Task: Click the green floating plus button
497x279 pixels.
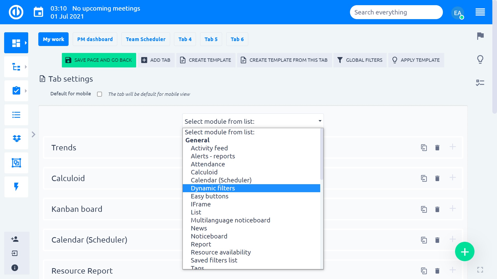Action: point(465,252)
